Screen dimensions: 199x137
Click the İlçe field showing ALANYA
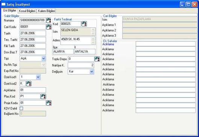click(x=63, y=52)
